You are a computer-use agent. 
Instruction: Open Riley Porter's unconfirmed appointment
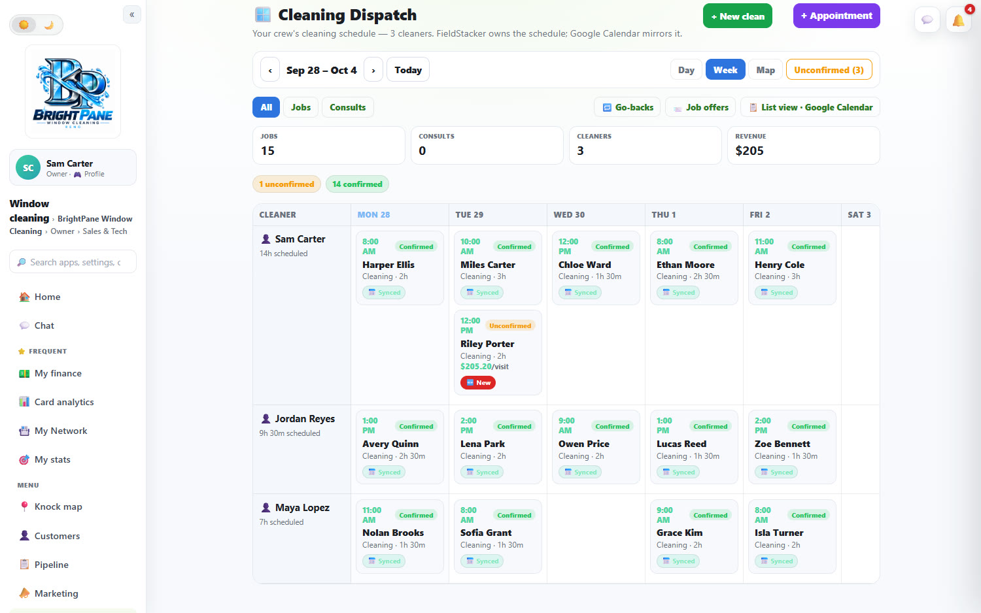(x=498, y=353)
